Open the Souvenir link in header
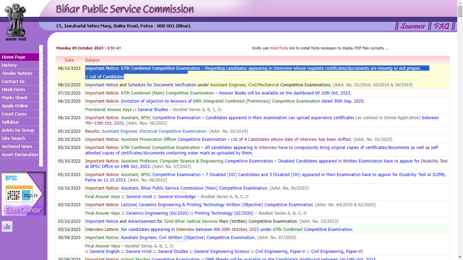 pyautogui.click(x=413, y=26)
